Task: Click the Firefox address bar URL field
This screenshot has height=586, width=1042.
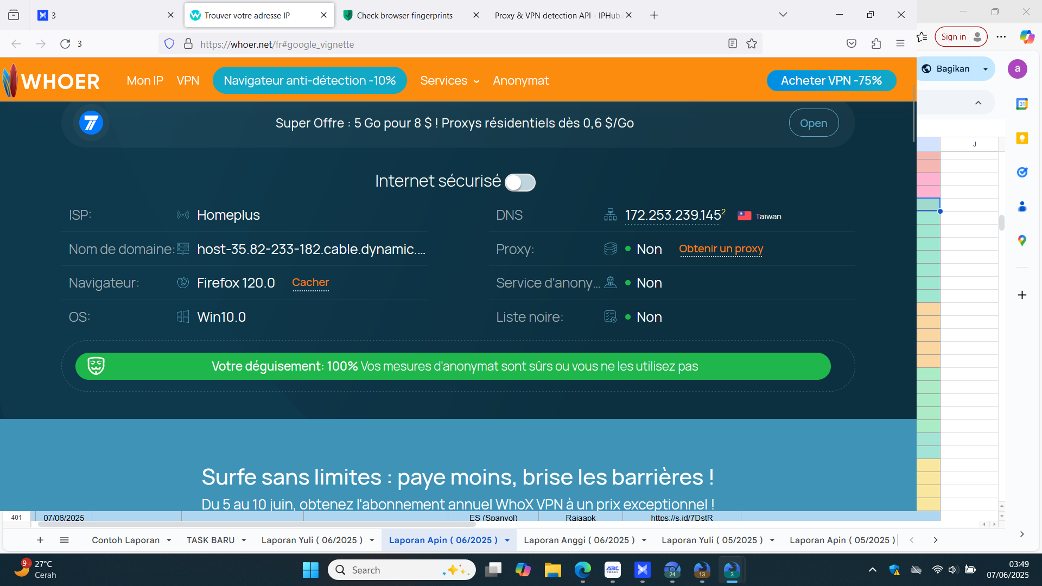Action: (x=460, y=44)
